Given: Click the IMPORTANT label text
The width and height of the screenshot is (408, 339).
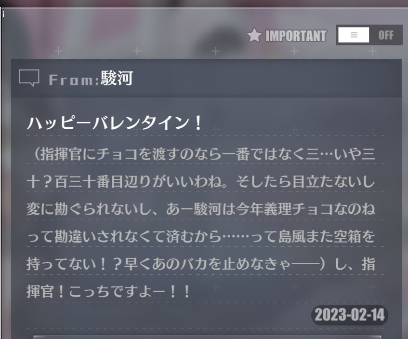Looking at the screenshot, I should point(296,36).
